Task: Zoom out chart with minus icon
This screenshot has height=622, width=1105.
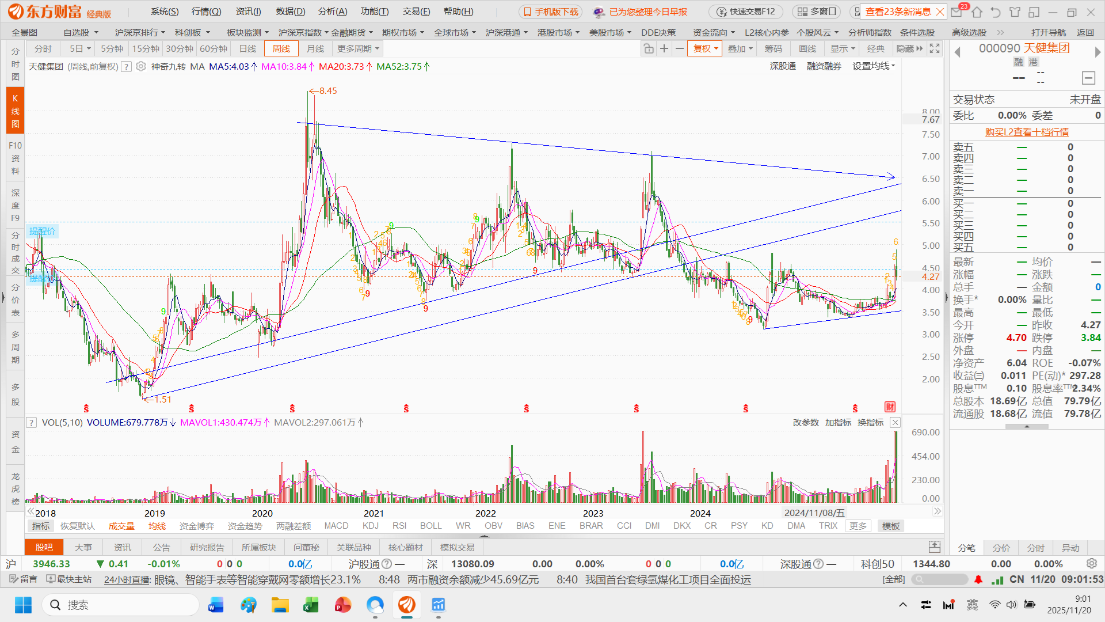Action: click(680, 49)
